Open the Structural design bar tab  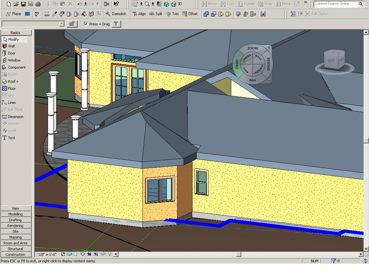[x=15, y=249]
